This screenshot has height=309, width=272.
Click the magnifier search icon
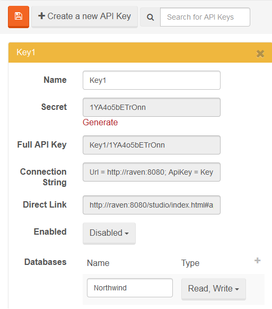[150, 17]
